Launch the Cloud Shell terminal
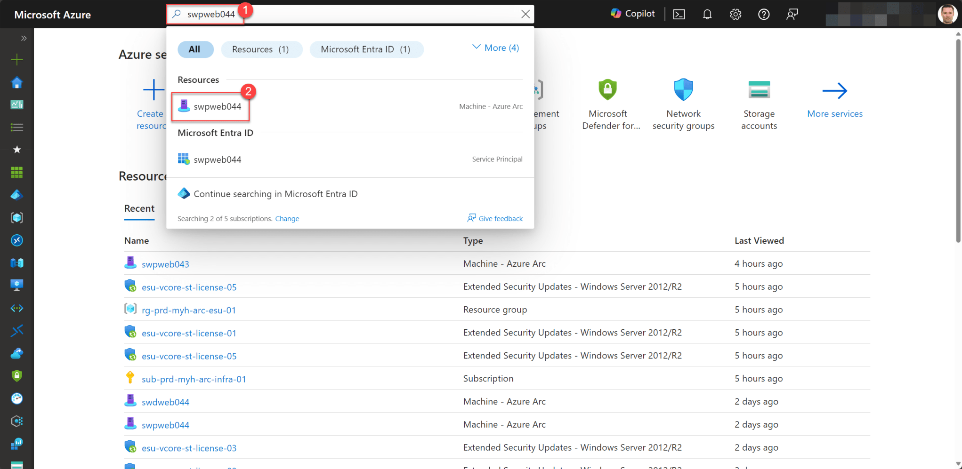Image resolution: width=962 pixels, height=469 pixels. 679,14
